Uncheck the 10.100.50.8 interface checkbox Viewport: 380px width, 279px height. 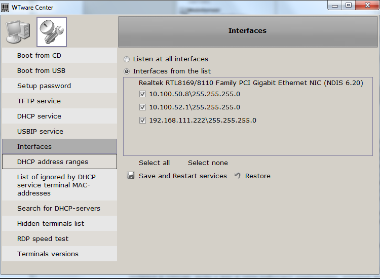pos(143,94)
